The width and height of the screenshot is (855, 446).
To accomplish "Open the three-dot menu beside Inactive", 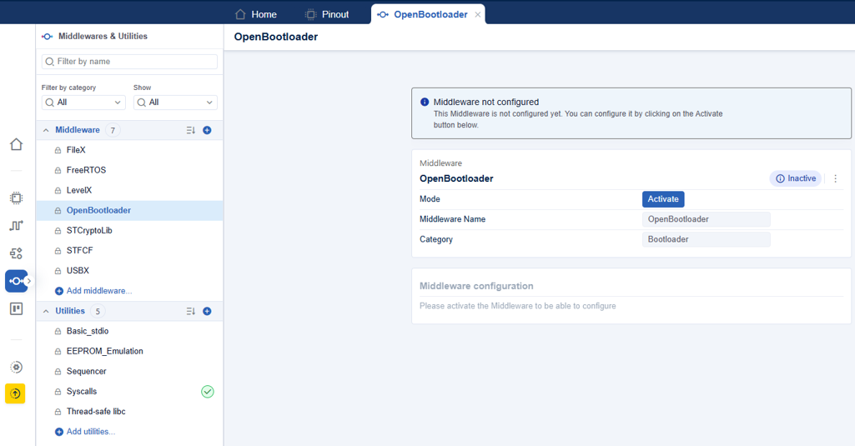I will [x=835, y=179].
